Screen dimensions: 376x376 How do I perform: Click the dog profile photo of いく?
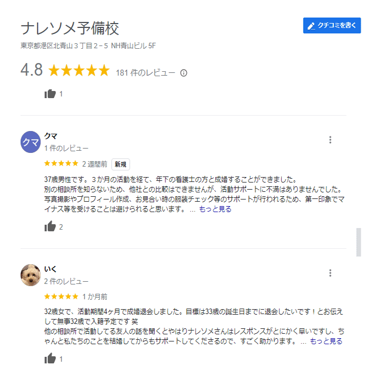coord(31,275)
